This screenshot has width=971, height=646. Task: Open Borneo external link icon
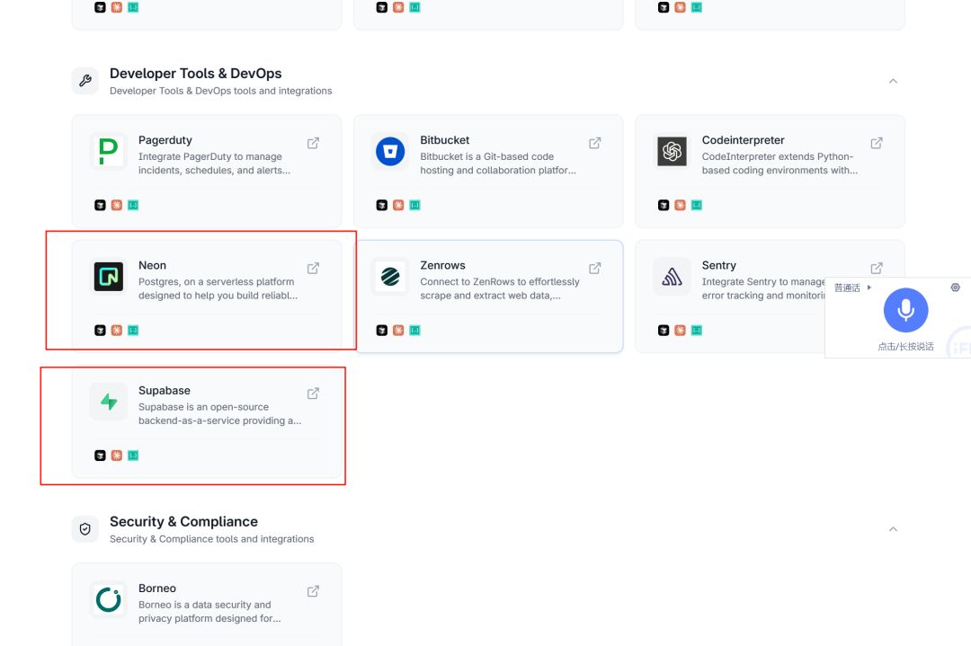[314, 591]
